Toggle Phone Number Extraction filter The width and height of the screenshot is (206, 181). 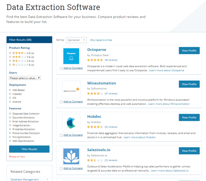(10, 133)
